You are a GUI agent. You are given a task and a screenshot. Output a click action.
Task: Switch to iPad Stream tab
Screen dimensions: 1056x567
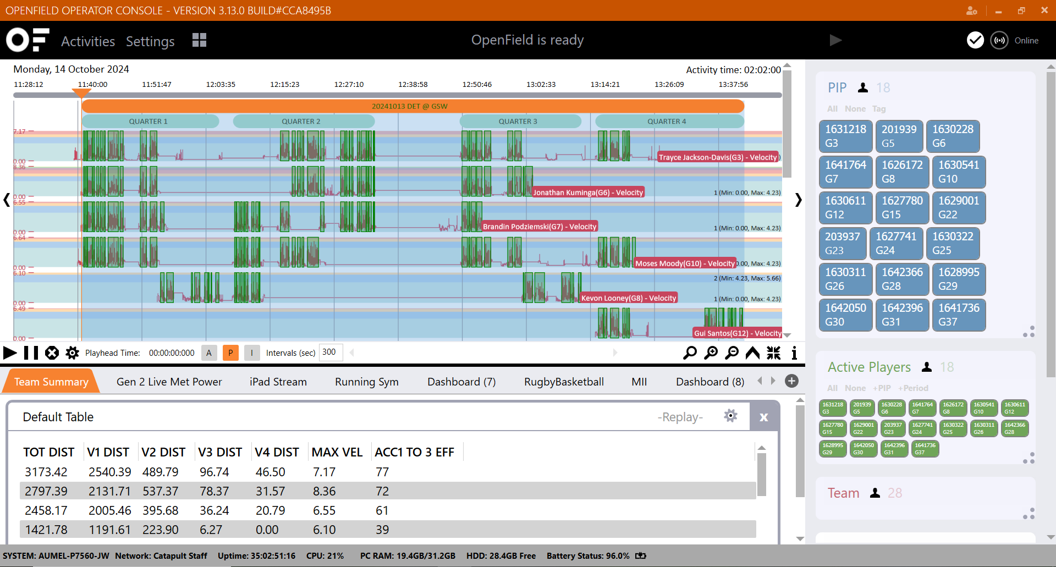pos(278,382)
